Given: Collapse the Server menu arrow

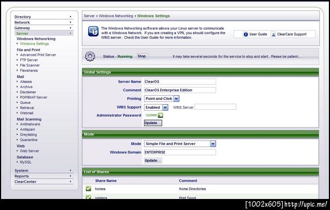Looking at the screenshot, I should click(70, 33).
